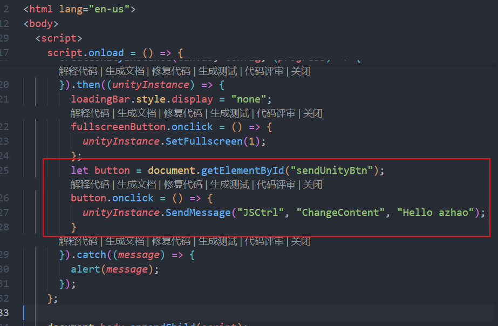Open 解释代码 above the button.onclick line

(90, 184)
